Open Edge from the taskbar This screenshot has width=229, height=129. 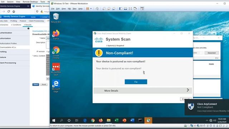click(x=85, y=120)
